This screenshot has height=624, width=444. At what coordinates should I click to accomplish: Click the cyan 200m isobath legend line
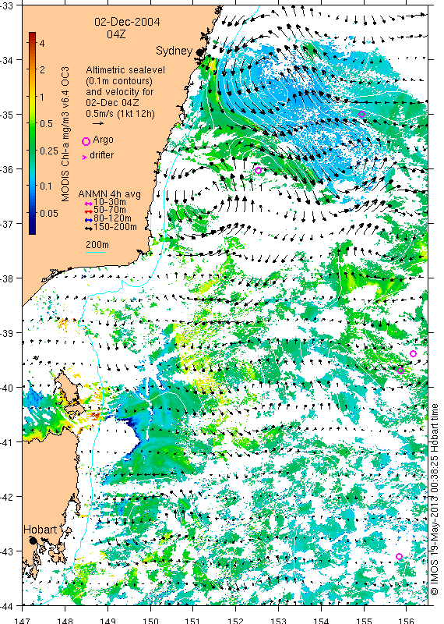[x=96, y=252]
